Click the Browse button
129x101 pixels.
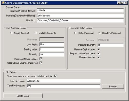(113, 87)
